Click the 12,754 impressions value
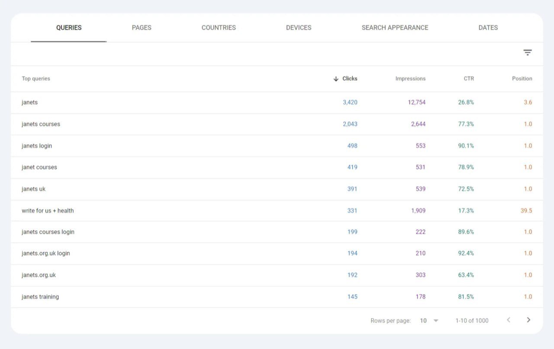This screenshot has width=554, height=349. 417,102
